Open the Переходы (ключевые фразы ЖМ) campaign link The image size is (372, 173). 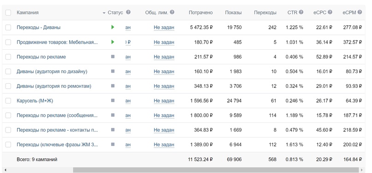tap(57, 144)
